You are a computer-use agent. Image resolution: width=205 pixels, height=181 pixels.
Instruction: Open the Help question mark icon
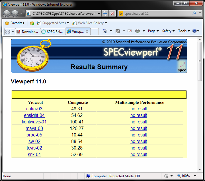(194, 31)
